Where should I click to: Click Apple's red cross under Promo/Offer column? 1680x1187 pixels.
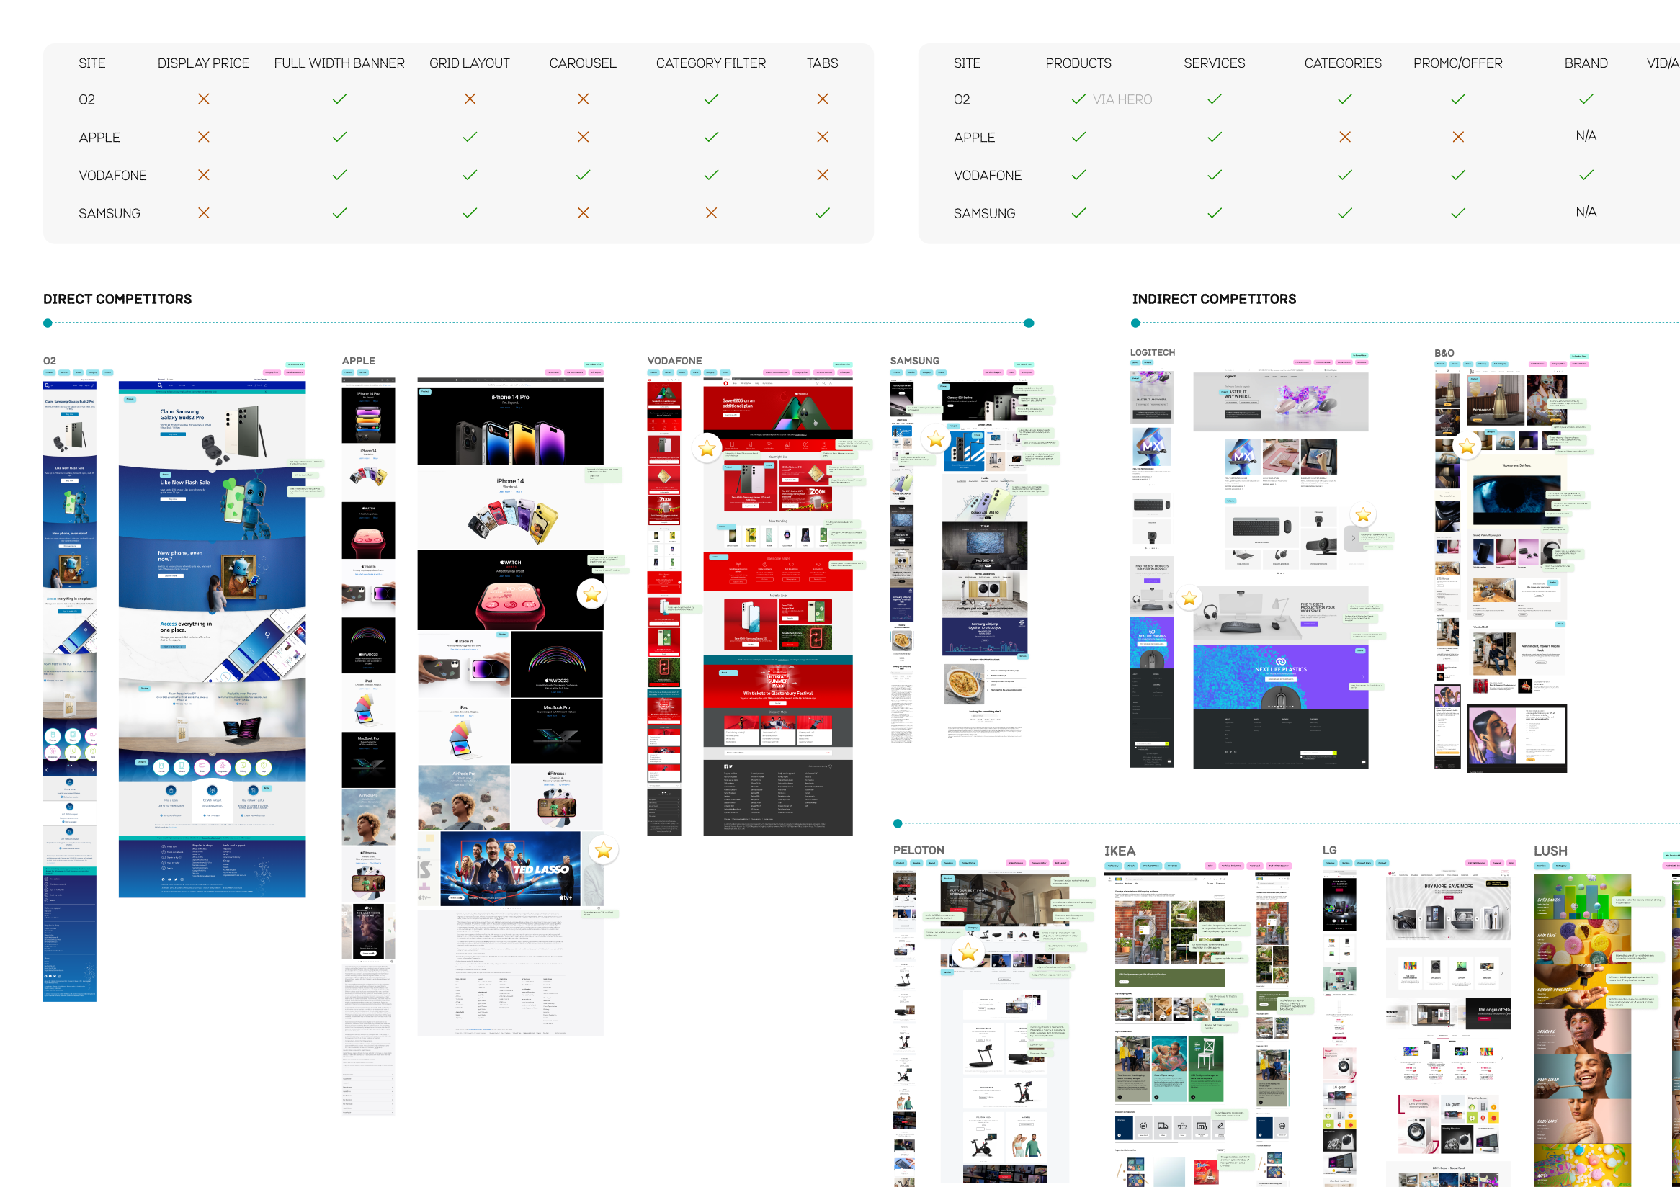pyautogui.click(x=1457, y=137)
